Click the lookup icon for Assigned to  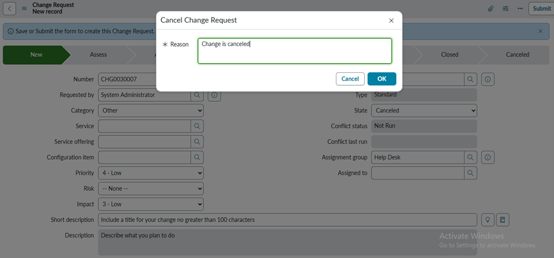point(470,173)
